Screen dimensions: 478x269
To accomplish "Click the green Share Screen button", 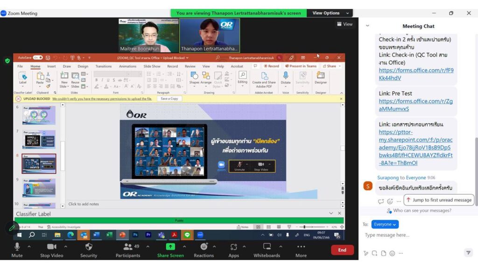I will pyautogui.click(x=170, y=250).
